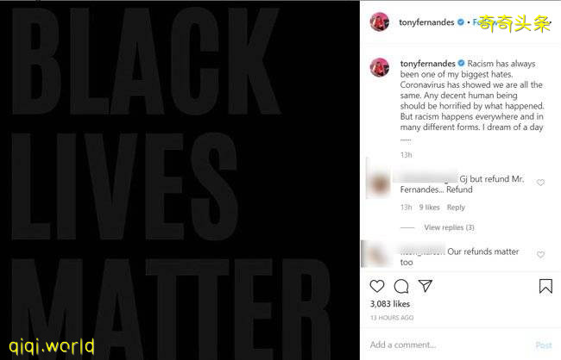Screen dimensions: 561x360
Task: Save the post with the bookmark icon
Action: click(x=545, y=286)
